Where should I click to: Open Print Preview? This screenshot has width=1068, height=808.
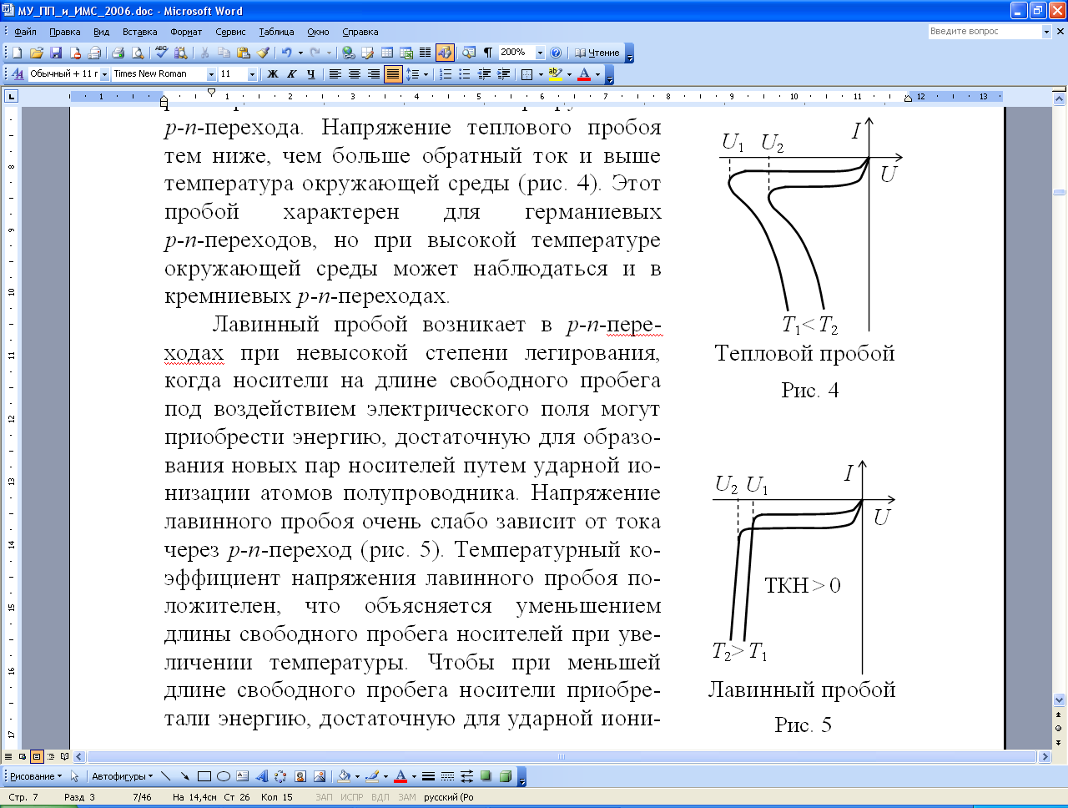(x=138, y=53)
